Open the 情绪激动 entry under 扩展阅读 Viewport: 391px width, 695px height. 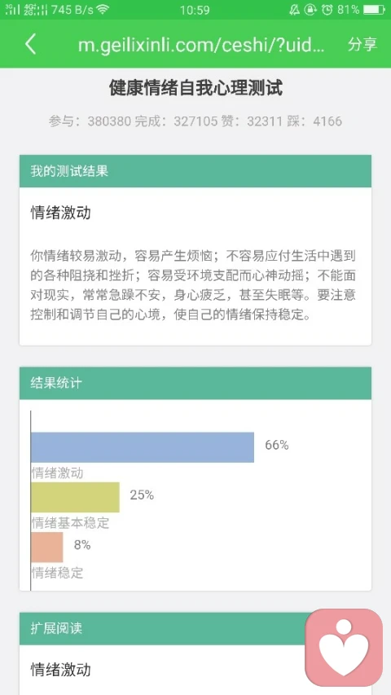pos(61,669)
